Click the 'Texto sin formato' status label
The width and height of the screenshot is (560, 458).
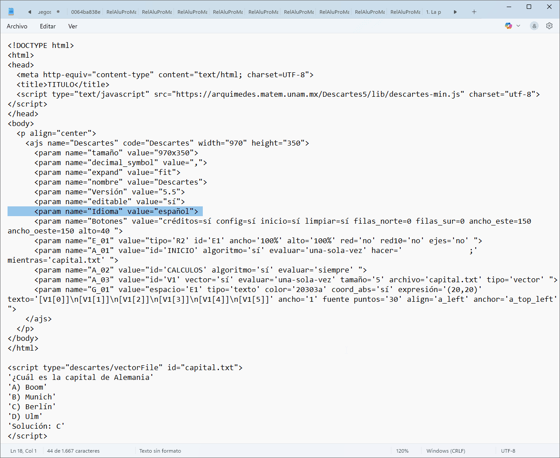tap(160, 451)
